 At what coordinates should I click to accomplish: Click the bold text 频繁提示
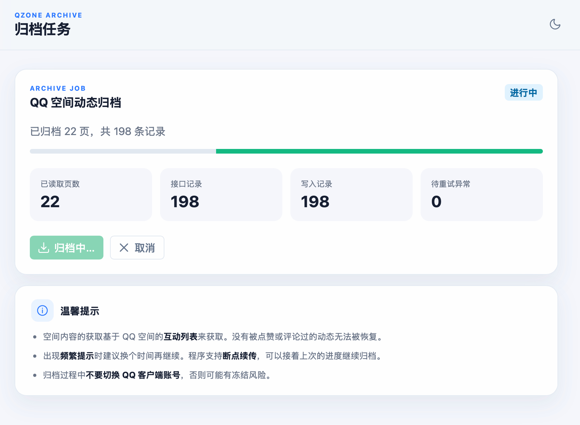click(x=77, y=356)
